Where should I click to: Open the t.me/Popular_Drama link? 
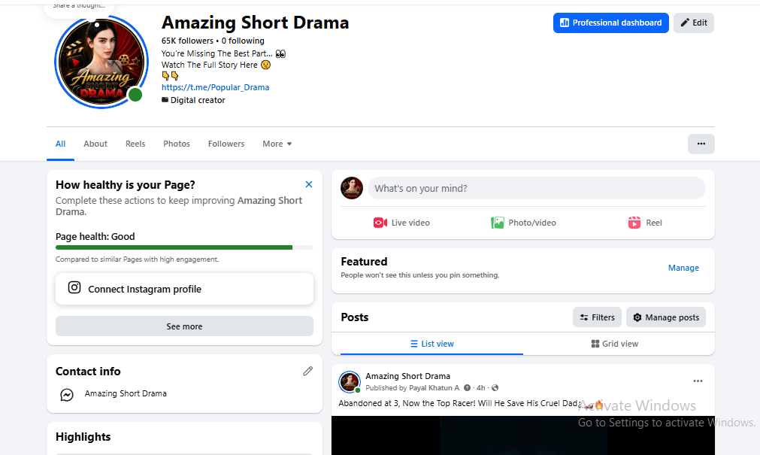[x=215, y=87]
